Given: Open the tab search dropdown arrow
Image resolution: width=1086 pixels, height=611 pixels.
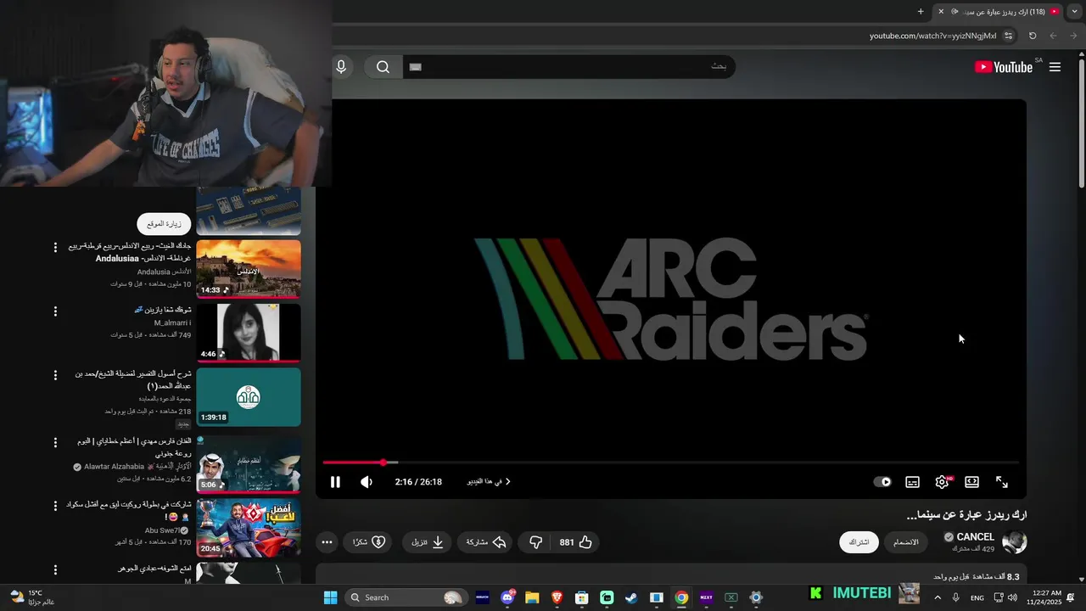Looking at the screenshot, I should pos(1074,12).
